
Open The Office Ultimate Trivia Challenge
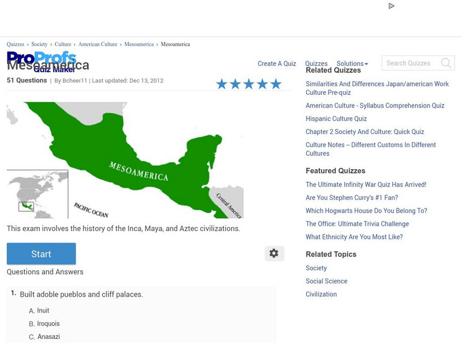coord(357,224)
